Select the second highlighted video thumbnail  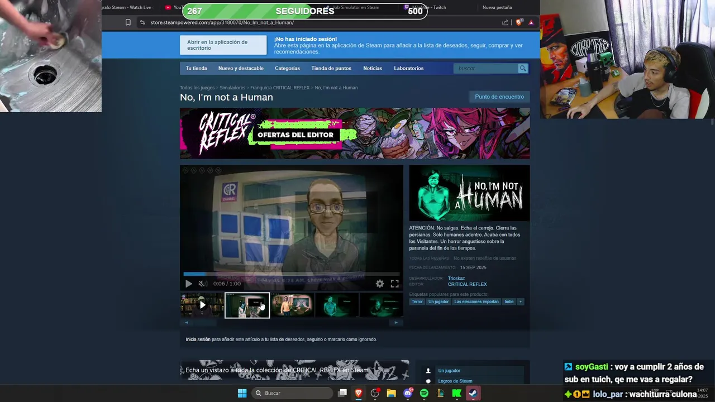[247, 305]
